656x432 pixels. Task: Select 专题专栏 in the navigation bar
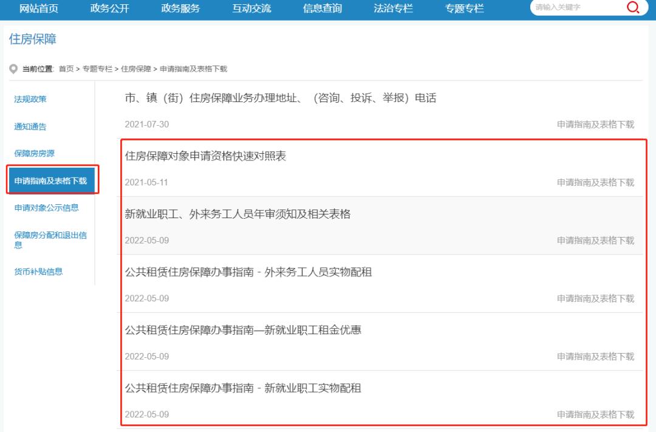(463, 8)
